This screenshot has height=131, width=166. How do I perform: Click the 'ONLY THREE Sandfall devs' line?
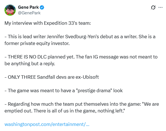(x=52, y=77)
